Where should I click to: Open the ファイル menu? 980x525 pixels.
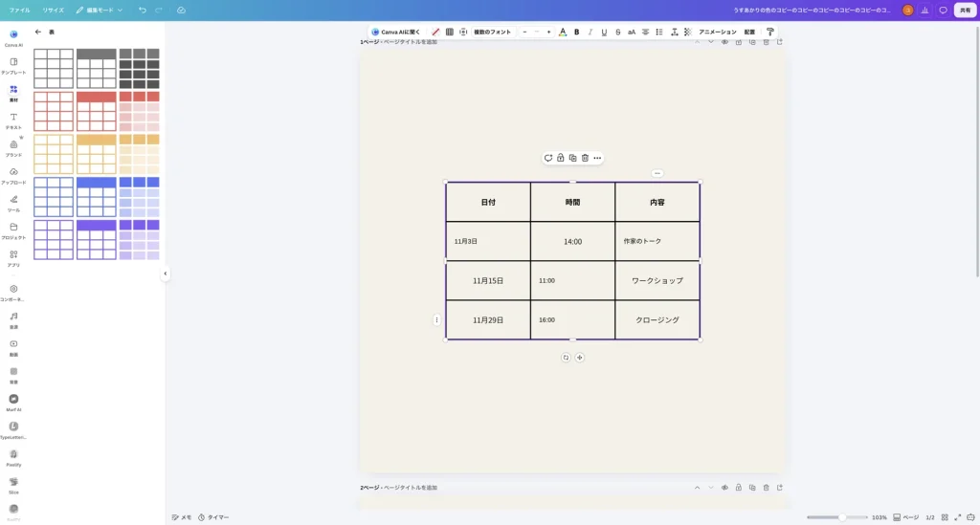tap(19, 10)
